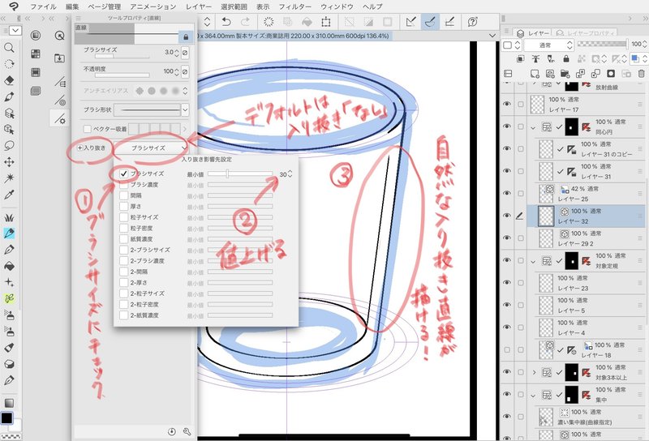This screenshot has height=441, width=649.
Task: Click the Undo arrow in command bar
Action: pos(226,22)
